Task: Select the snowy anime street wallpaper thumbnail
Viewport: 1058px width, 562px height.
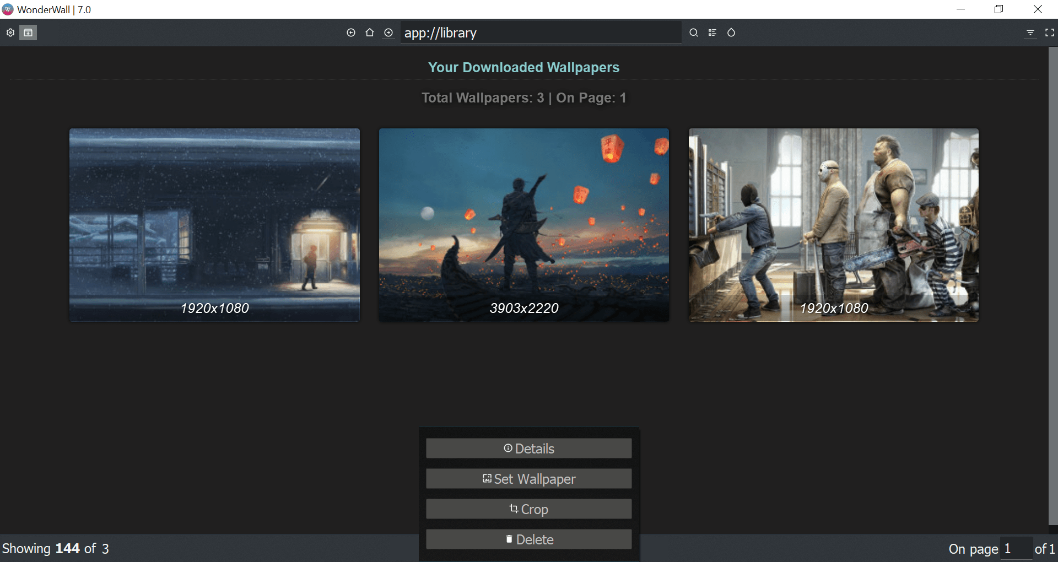Action: pos(214,225)
